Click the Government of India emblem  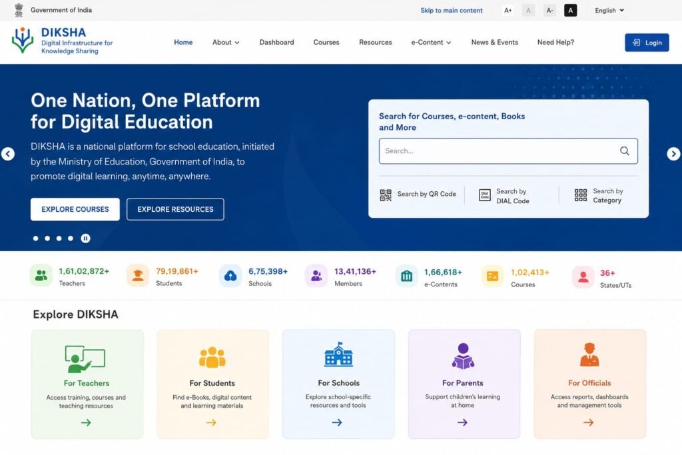point(19,10)
